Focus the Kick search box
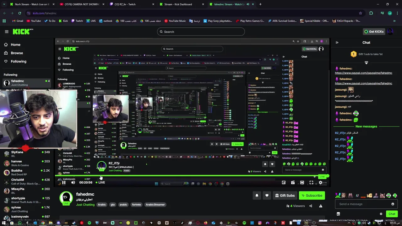This screenshot has width=402, height=226. point(201,32)
